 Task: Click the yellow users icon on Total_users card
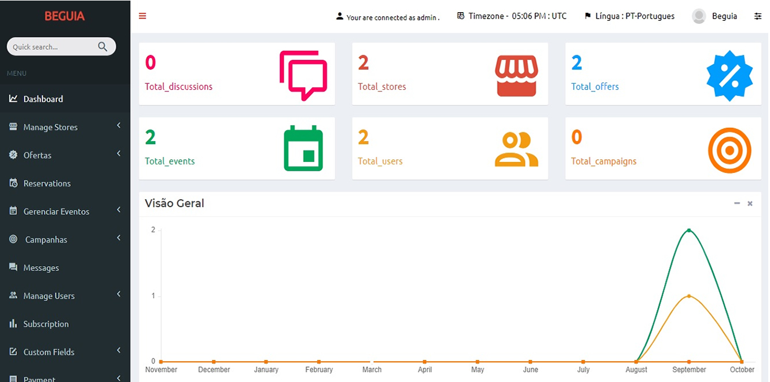point(516,149)
